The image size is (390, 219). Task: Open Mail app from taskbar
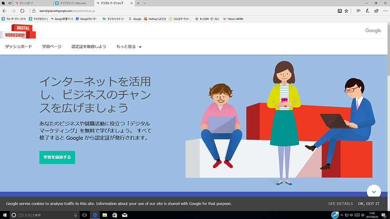click(125, 215)
